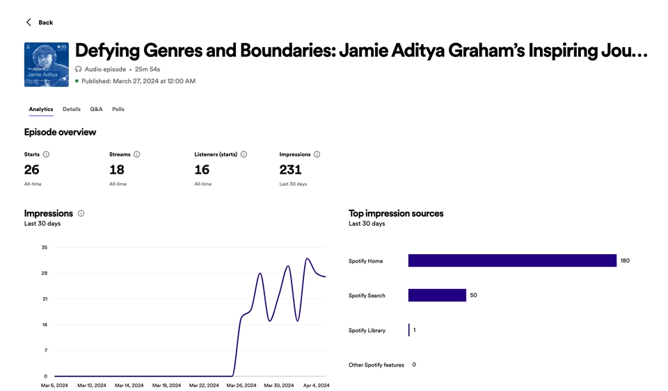The height and width of the screenshot is (391, 668).
Task: Click the Spotify Search impressions bar
Action: tap(437, 295)
